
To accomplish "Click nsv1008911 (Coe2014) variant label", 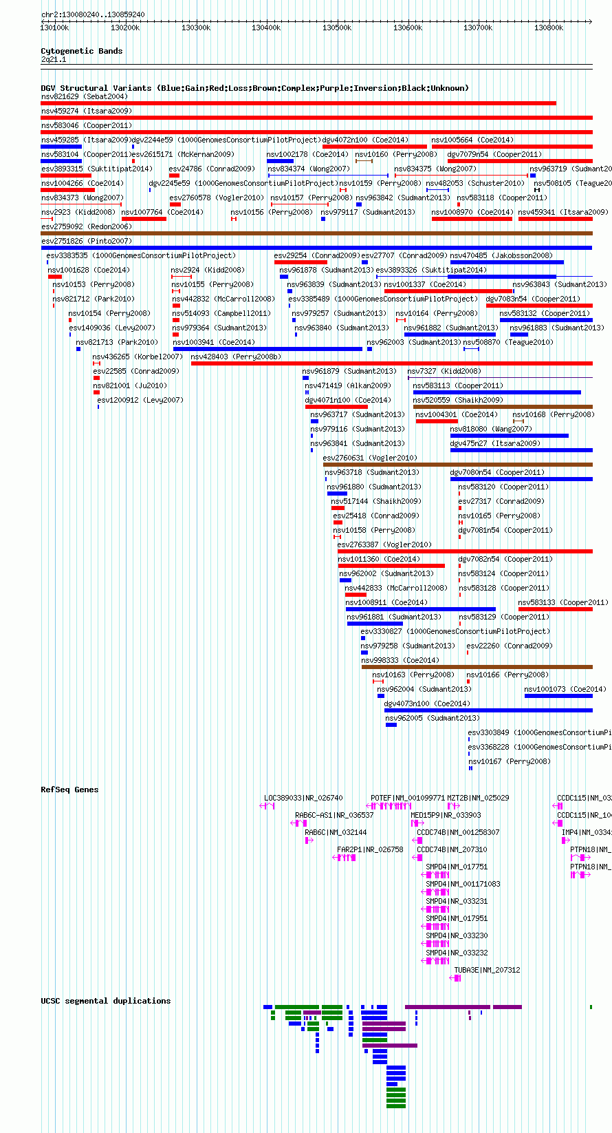I will (386, 602).
